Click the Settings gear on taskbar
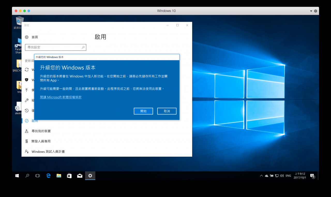 [x=90, y=176]
